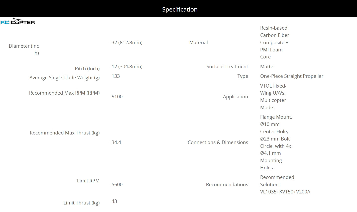Select the VL1035+KV150+V200A recommended solution text
357x212 pixels.
click(285, 192)
